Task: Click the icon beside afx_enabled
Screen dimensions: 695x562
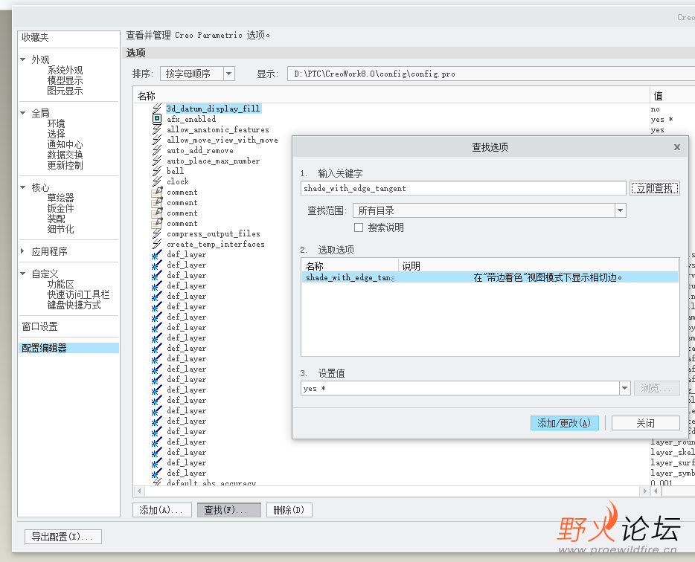Action: (157, 119)
